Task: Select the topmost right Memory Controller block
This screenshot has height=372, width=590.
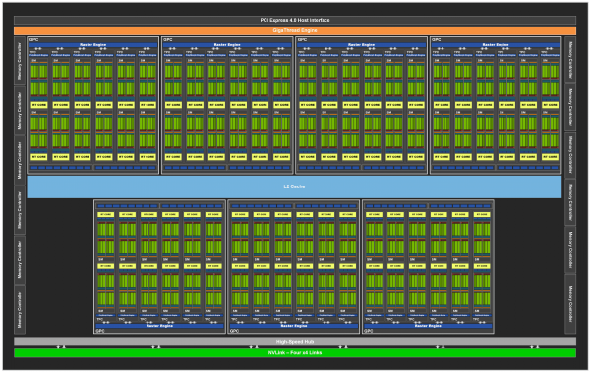Action: point(570,59)
